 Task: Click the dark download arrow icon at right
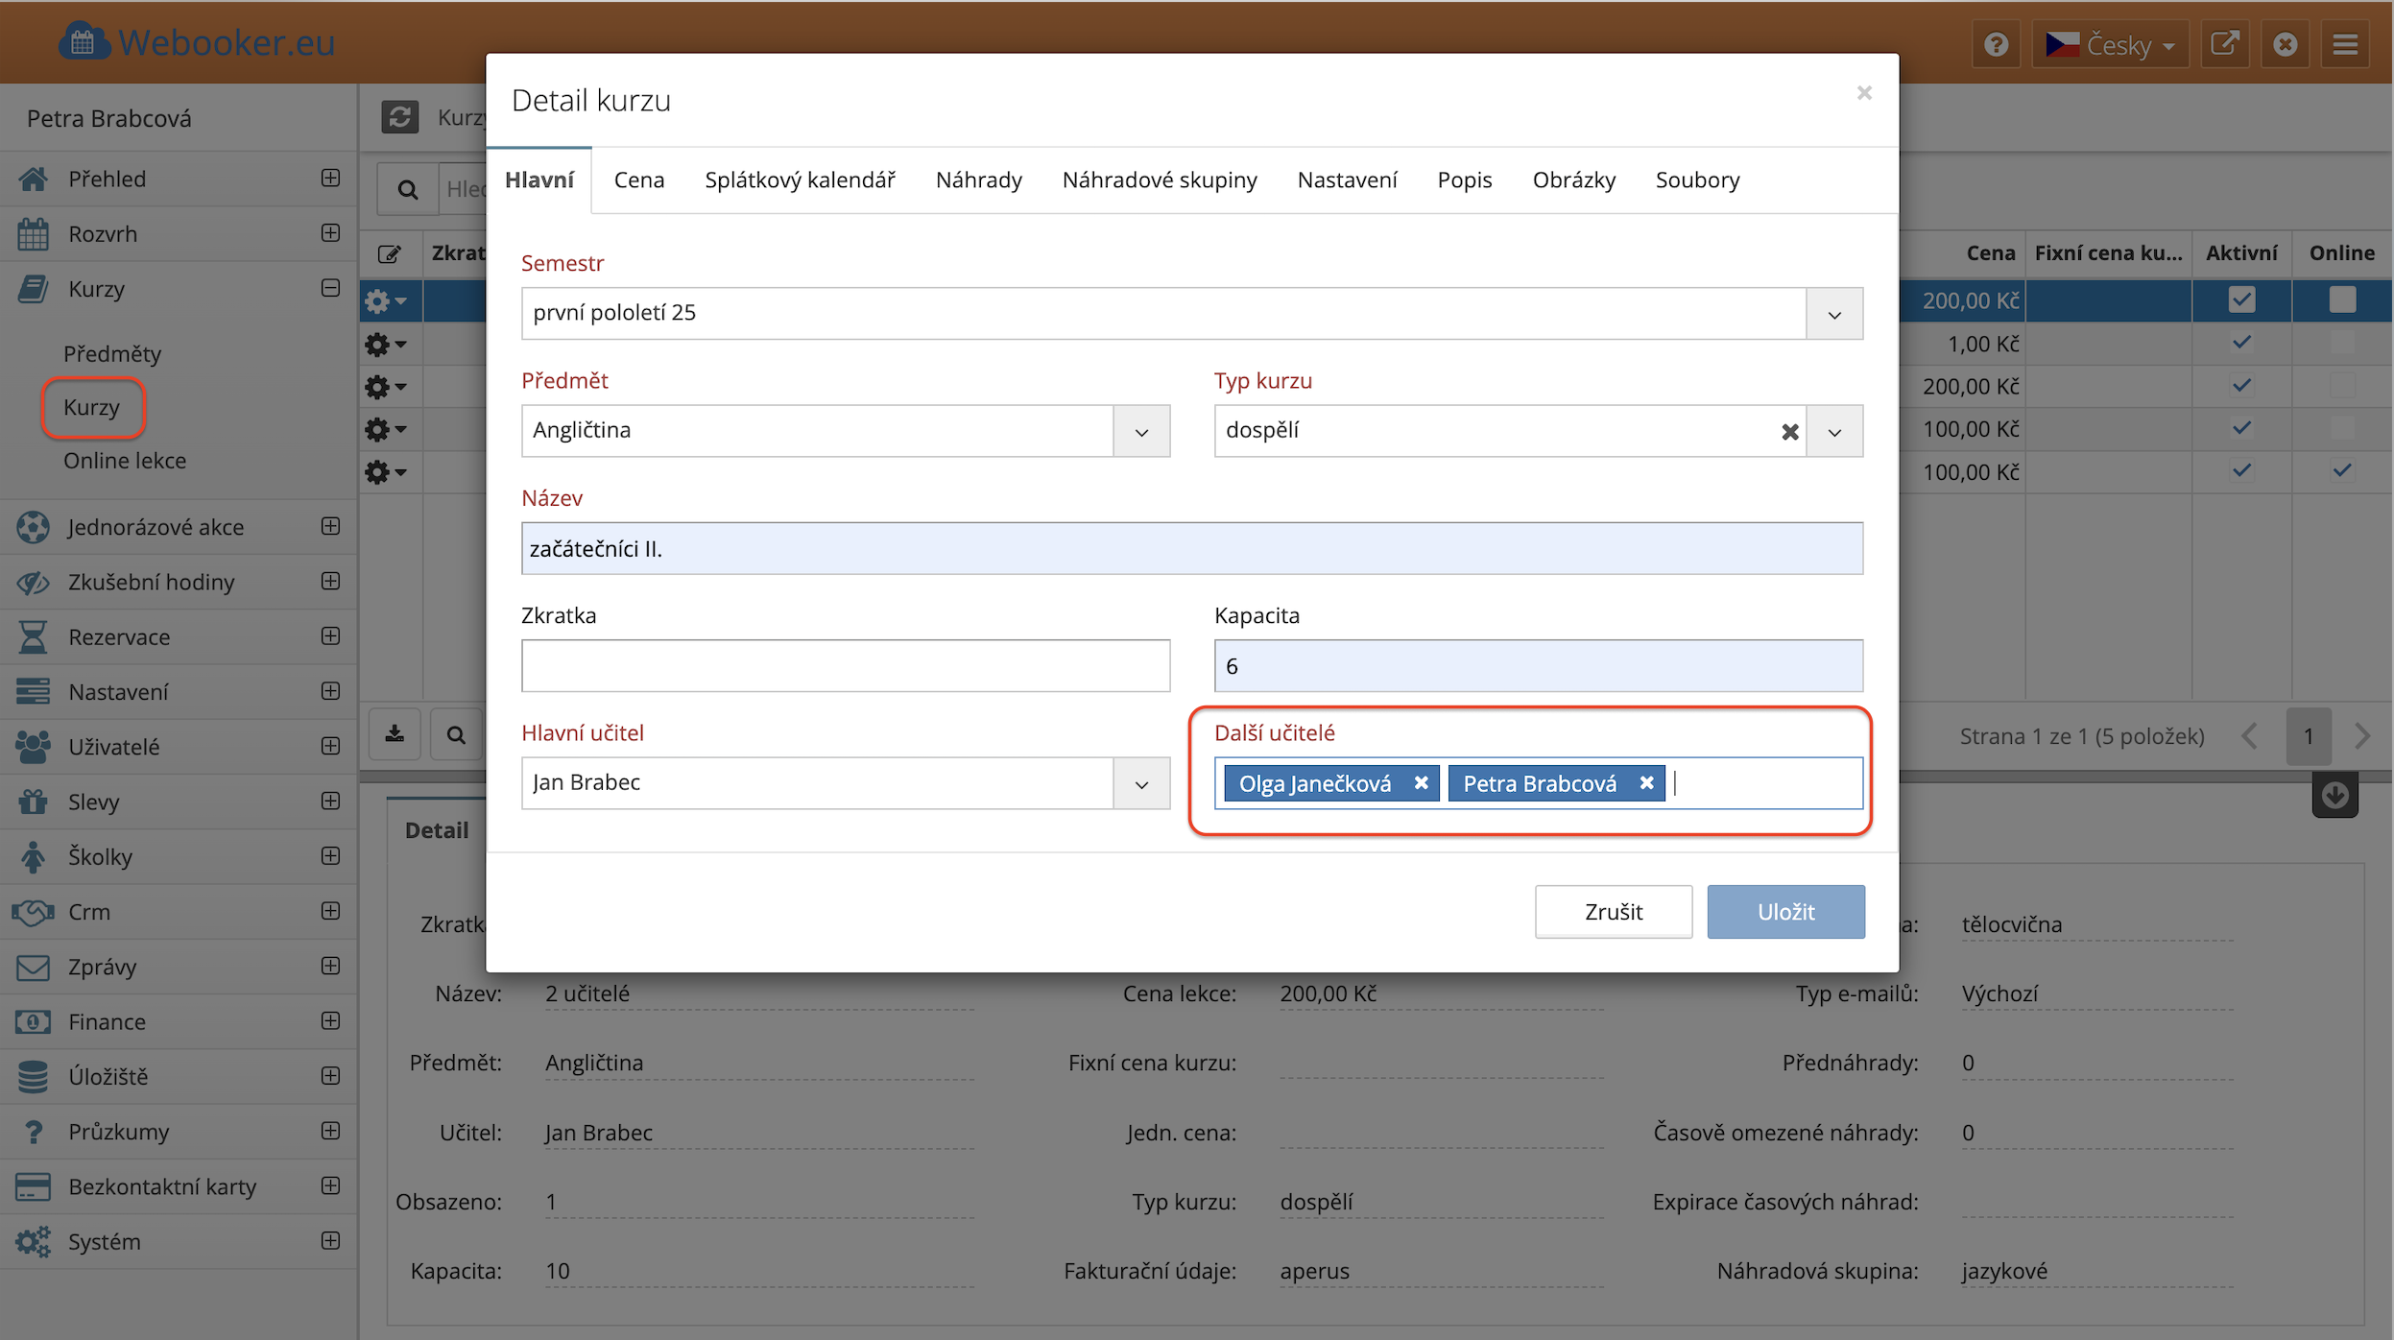2334,795
